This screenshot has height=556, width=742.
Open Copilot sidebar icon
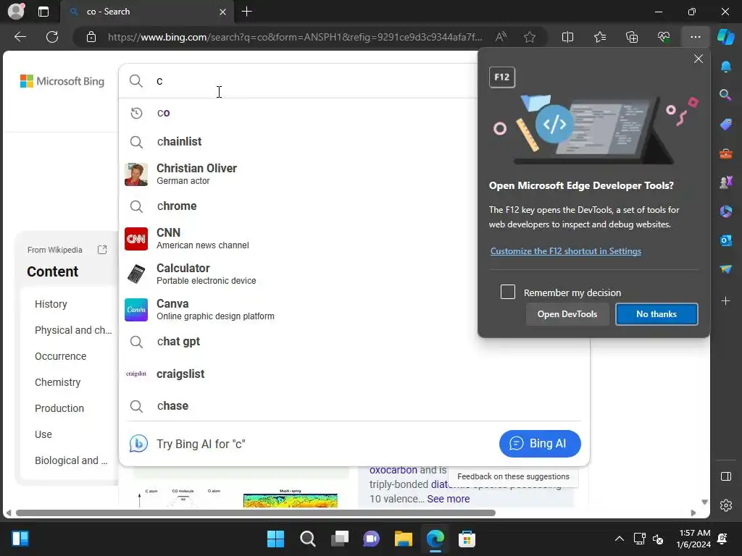[726, 37]
